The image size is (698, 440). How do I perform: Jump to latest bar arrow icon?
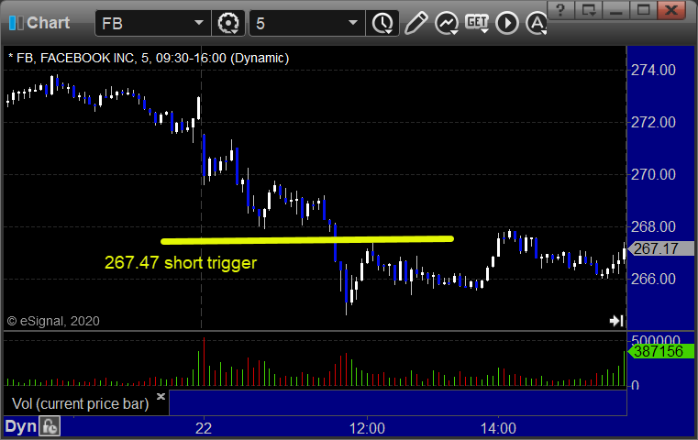point(616,321)
